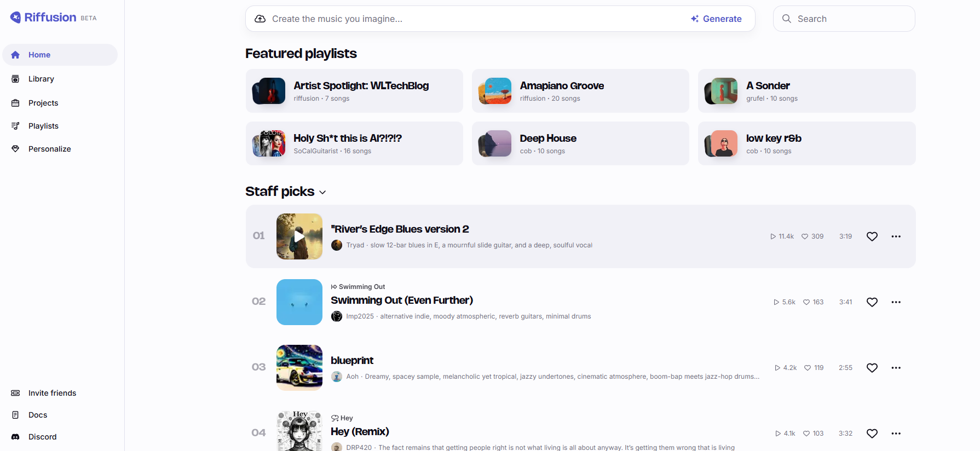The width and height of the screenshot is (980, 451).
Task: Open Artist Spotlight: WLTechBlog playlist
Action: pos(354,91)
